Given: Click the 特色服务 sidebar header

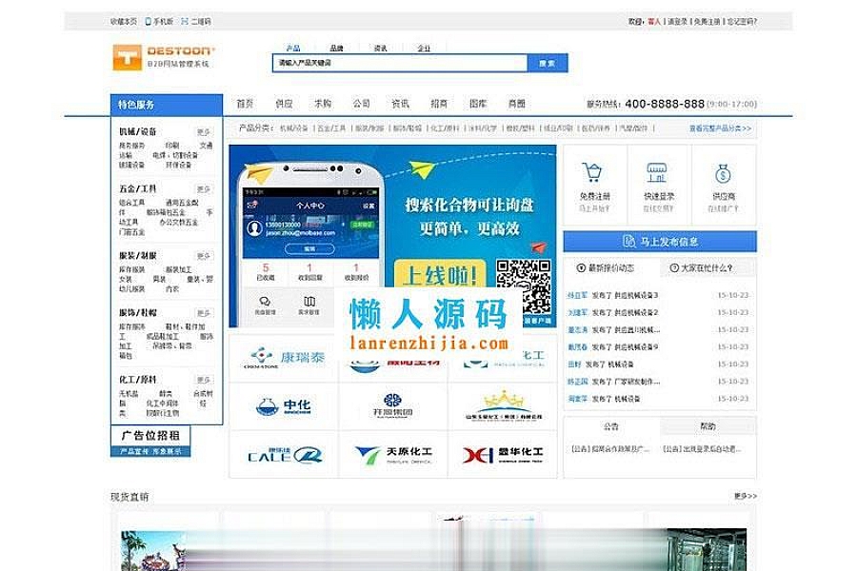Looking at the screenshot, I should coord(167,105).
